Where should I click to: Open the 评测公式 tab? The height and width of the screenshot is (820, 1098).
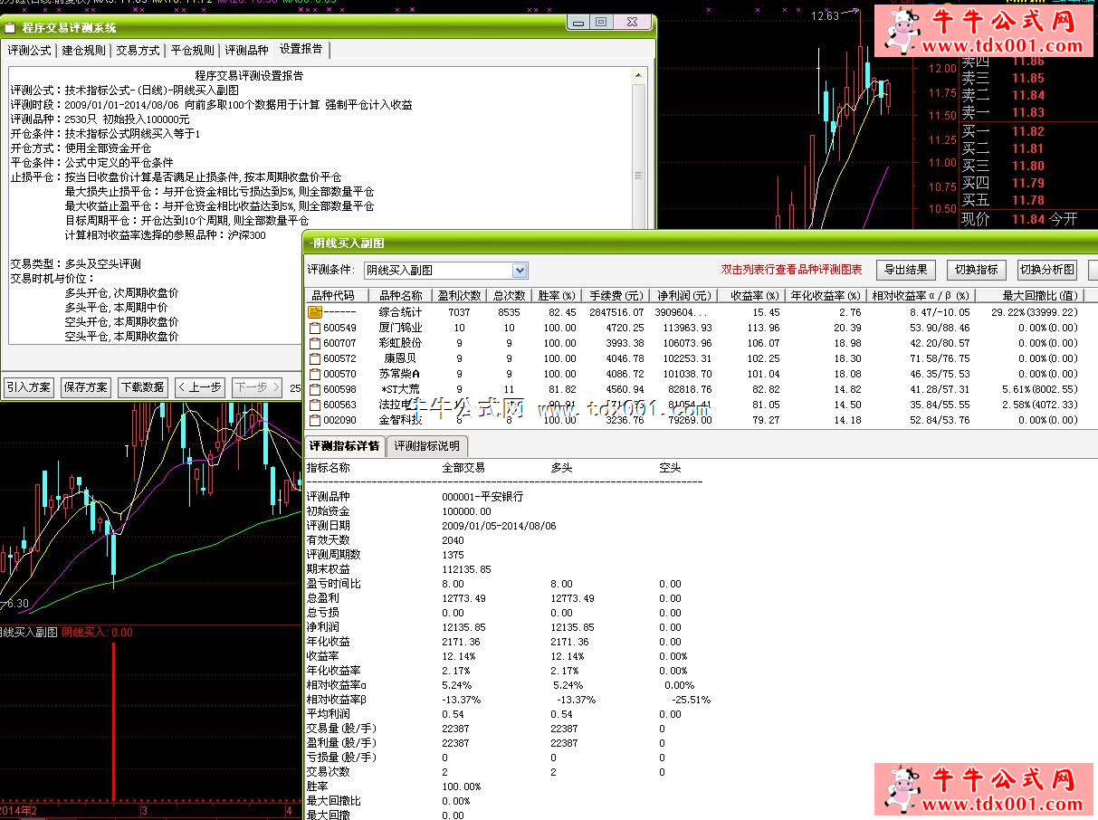click(30, 51)
